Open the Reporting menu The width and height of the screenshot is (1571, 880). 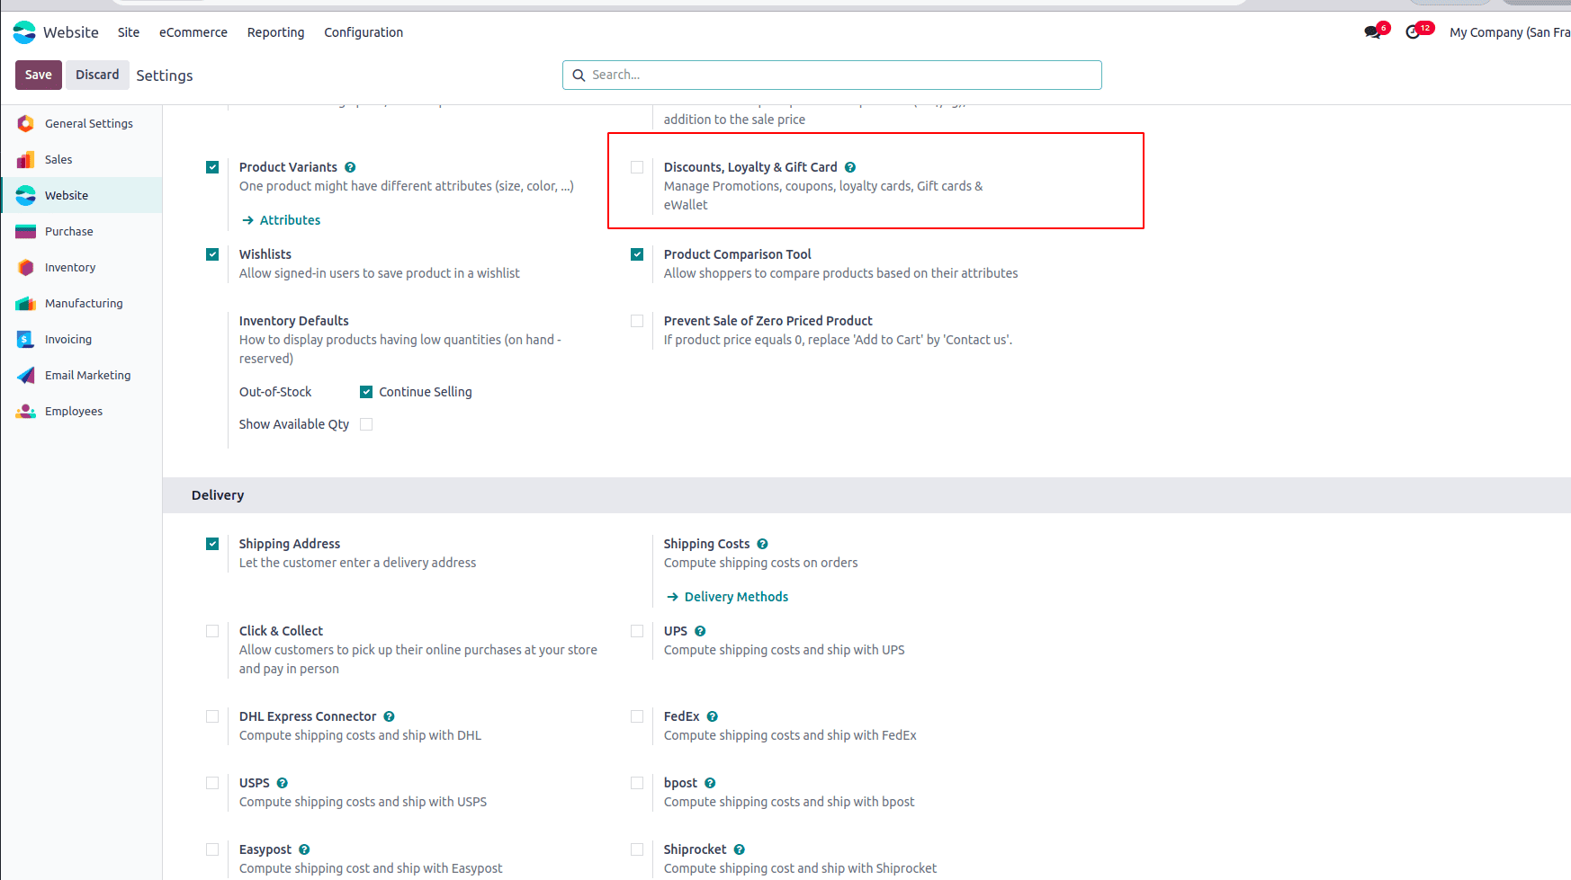tap(275, 32)
